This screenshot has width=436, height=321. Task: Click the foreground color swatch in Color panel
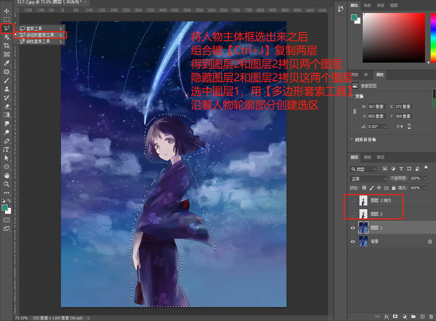tap(354, 17)
